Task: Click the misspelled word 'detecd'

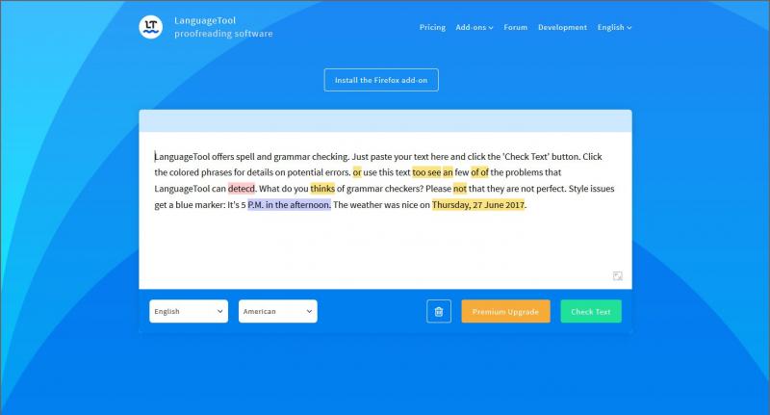Action: [242, 189]
